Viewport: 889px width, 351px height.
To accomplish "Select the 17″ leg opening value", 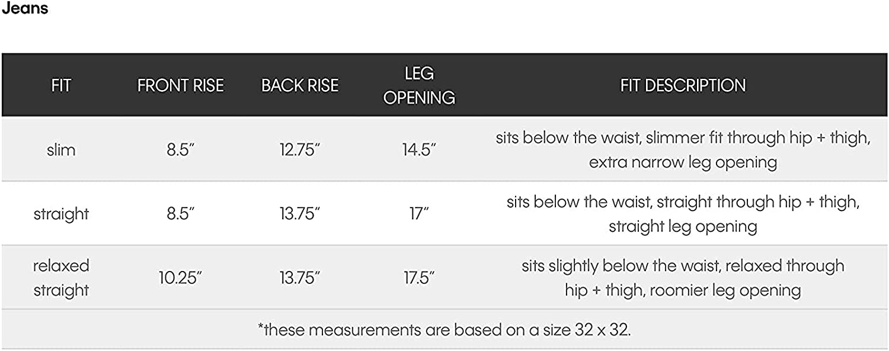I will [419, 213].
